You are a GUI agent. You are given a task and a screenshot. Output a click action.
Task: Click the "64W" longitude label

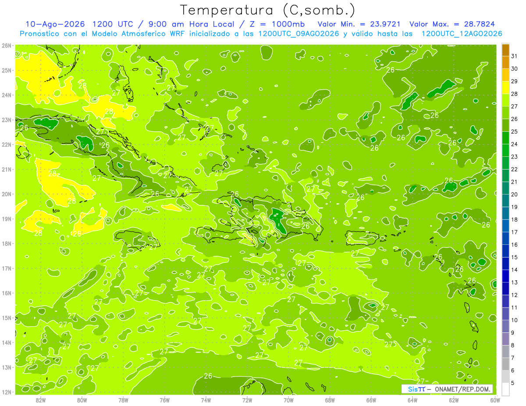pos(412,399)
